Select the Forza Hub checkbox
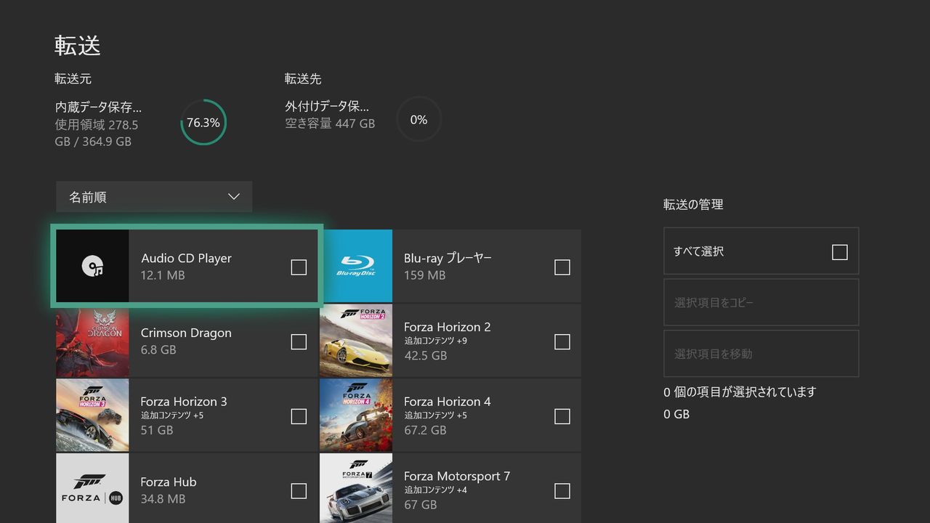930x523 pixels. click(299, 491)
